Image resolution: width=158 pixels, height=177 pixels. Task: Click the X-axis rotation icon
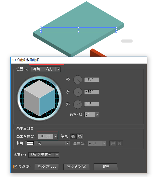coord(68,80)
